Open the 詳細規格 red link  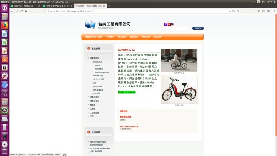tap(123, 111)
